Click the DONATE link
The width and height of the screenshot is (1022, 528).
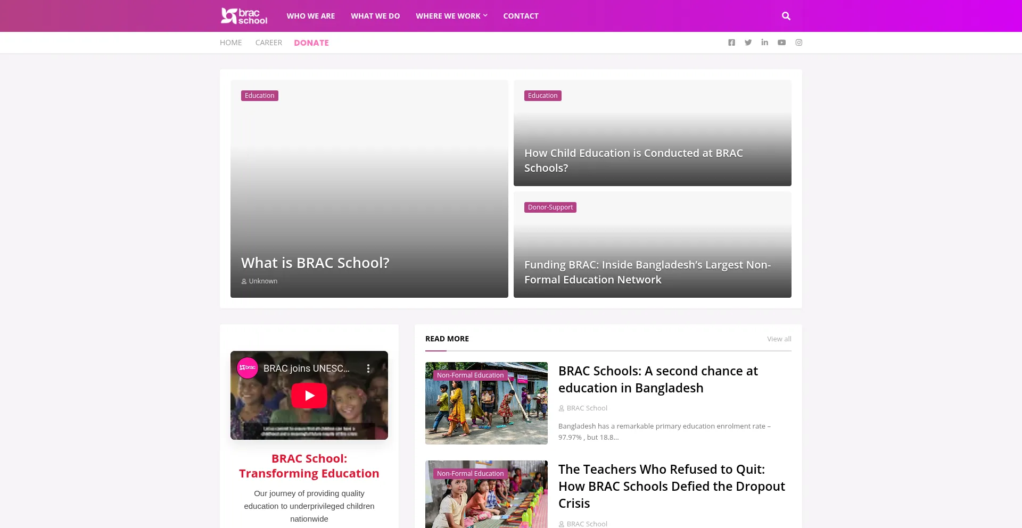pyautogui.click(x=311, y=43)
